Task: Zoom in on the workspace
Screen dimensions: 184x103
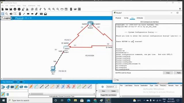Action: [49, 9]
